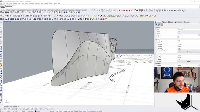Click the Lens Length value field
Viewport: 200px width, 112px height.
189,41
